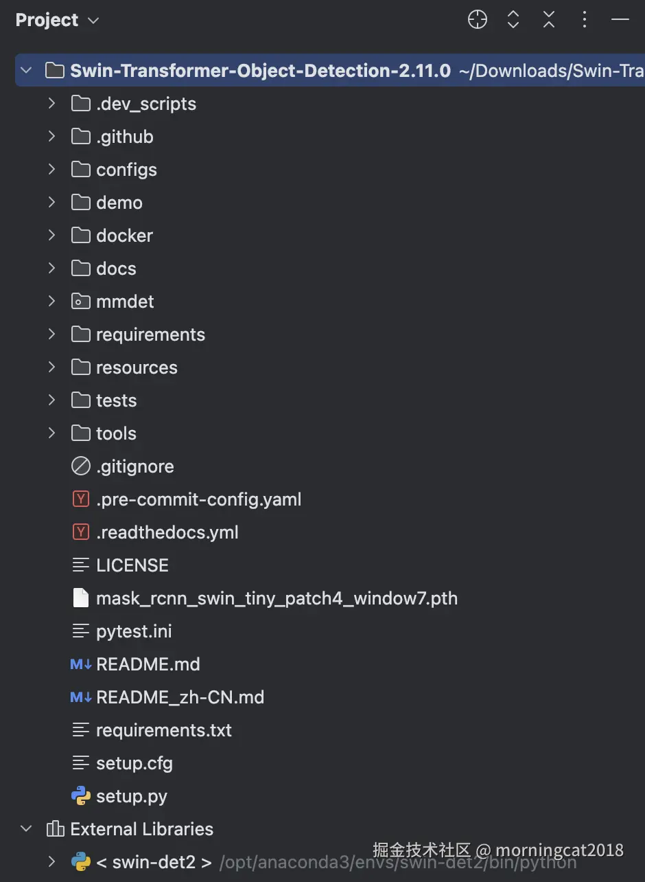Click the Markdown icon of README.md
Screen dimensions: 645x882
click(81, 664)
